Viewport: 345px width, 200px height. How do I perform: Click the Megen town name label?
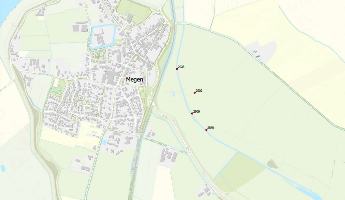click(134, 79)
